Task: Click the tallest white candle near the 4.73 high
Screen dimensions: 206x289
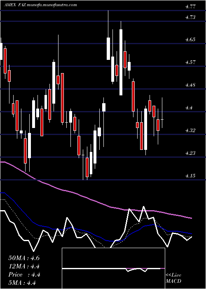Action: click(121, 62)
